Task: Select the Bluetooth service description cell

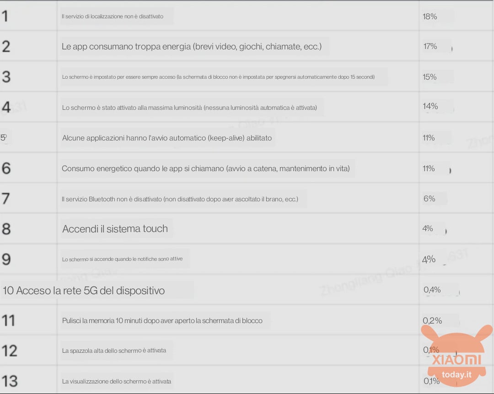Action: coord(180,199)
